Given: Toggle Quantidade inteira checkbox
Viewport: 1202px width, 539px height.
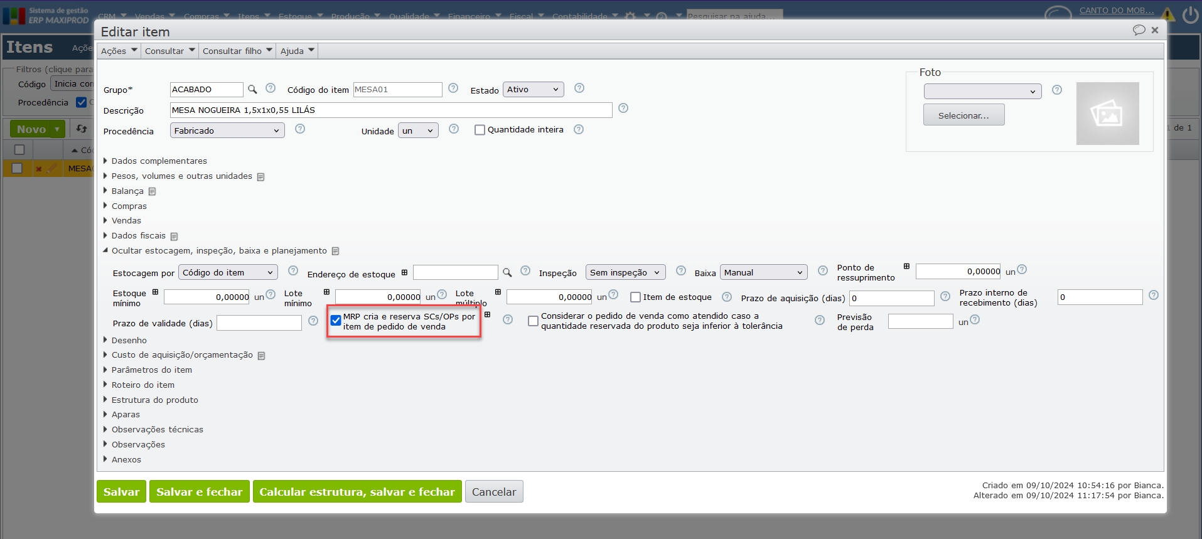Looking at the screenshot, I should pyautogui.click(x=480, y=130).
